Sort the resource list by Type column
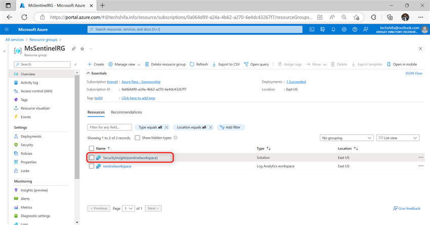Viewport: 430px width, 225px height. pos(264,148)
